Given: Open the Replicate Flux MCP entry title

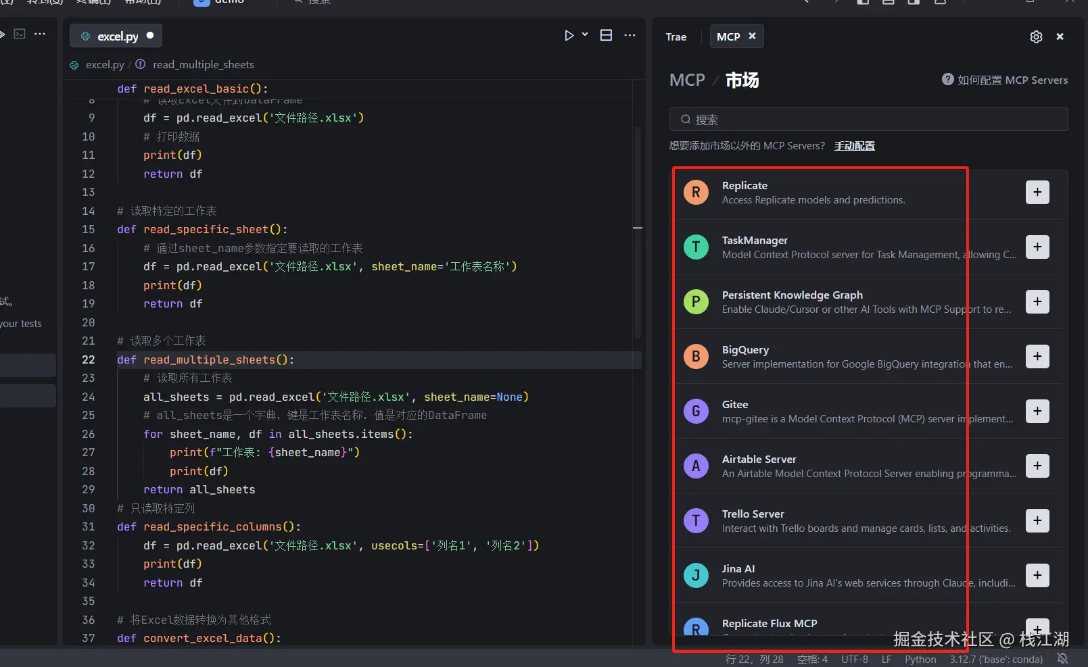Looking at the screenshot, I should pyautogui.click(x=770, y=623).
